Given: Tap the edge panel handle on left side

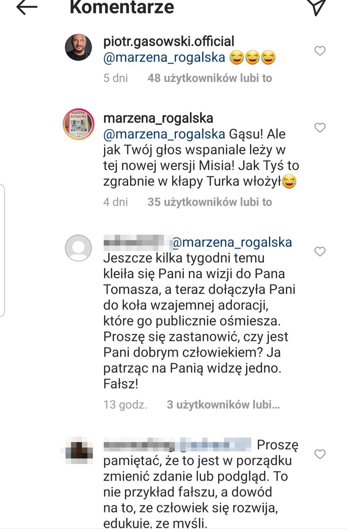Looking at the screenshot, I should tap(2, 250).
